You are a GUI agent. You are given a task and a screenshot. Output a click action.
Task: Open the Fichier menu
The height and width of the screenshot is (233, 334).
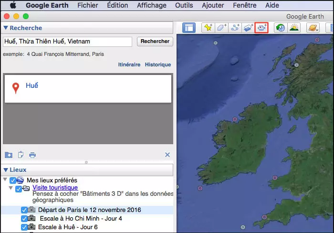click(87, 5)
